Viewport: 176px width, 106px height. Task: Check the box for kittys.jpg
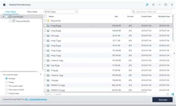click(x=45, y=36)
